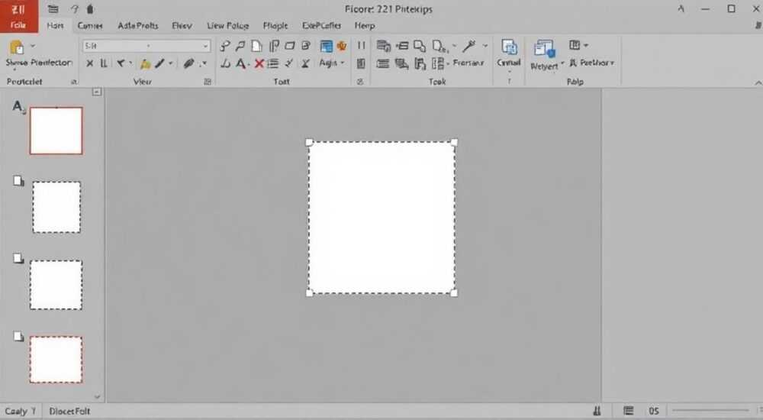
Task: Open the View group dialog launcher
Action: [208, 82]
